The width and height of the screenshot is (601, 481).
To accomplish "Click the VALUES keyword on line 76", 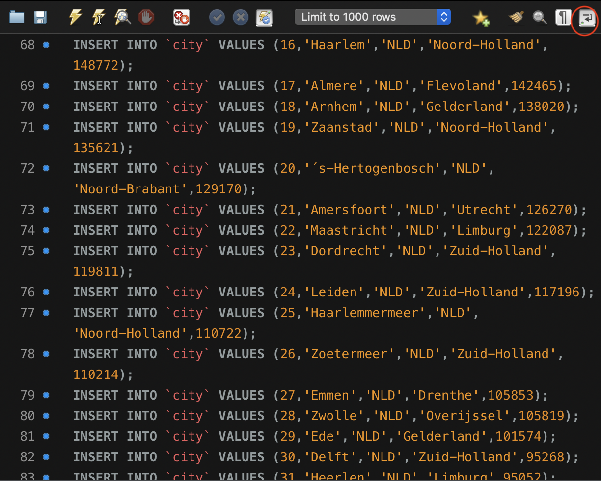I will click(242, 292).
